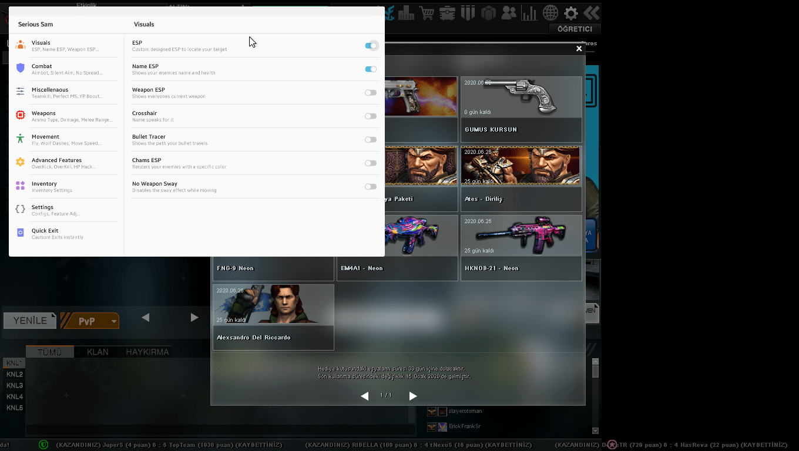The image size is (799, 451).
Task: Expand the PvP mode dropdown
Action: pos(113,321)
